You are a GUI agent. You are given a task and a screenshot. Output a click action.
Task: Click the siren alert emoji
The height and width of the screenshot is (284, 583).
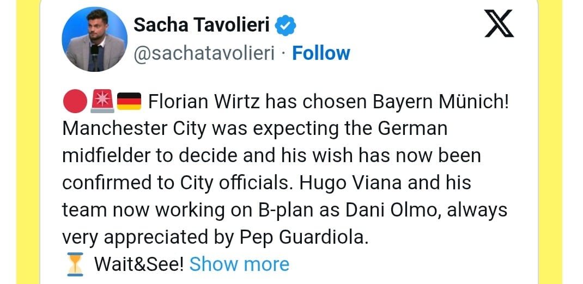(102, 101)
